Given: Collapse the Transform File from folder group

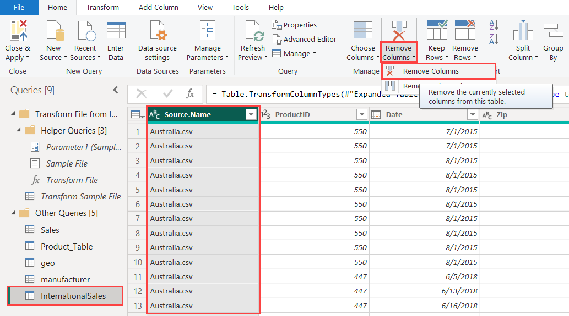Looking at the screenshot, I should pos(13,114).
